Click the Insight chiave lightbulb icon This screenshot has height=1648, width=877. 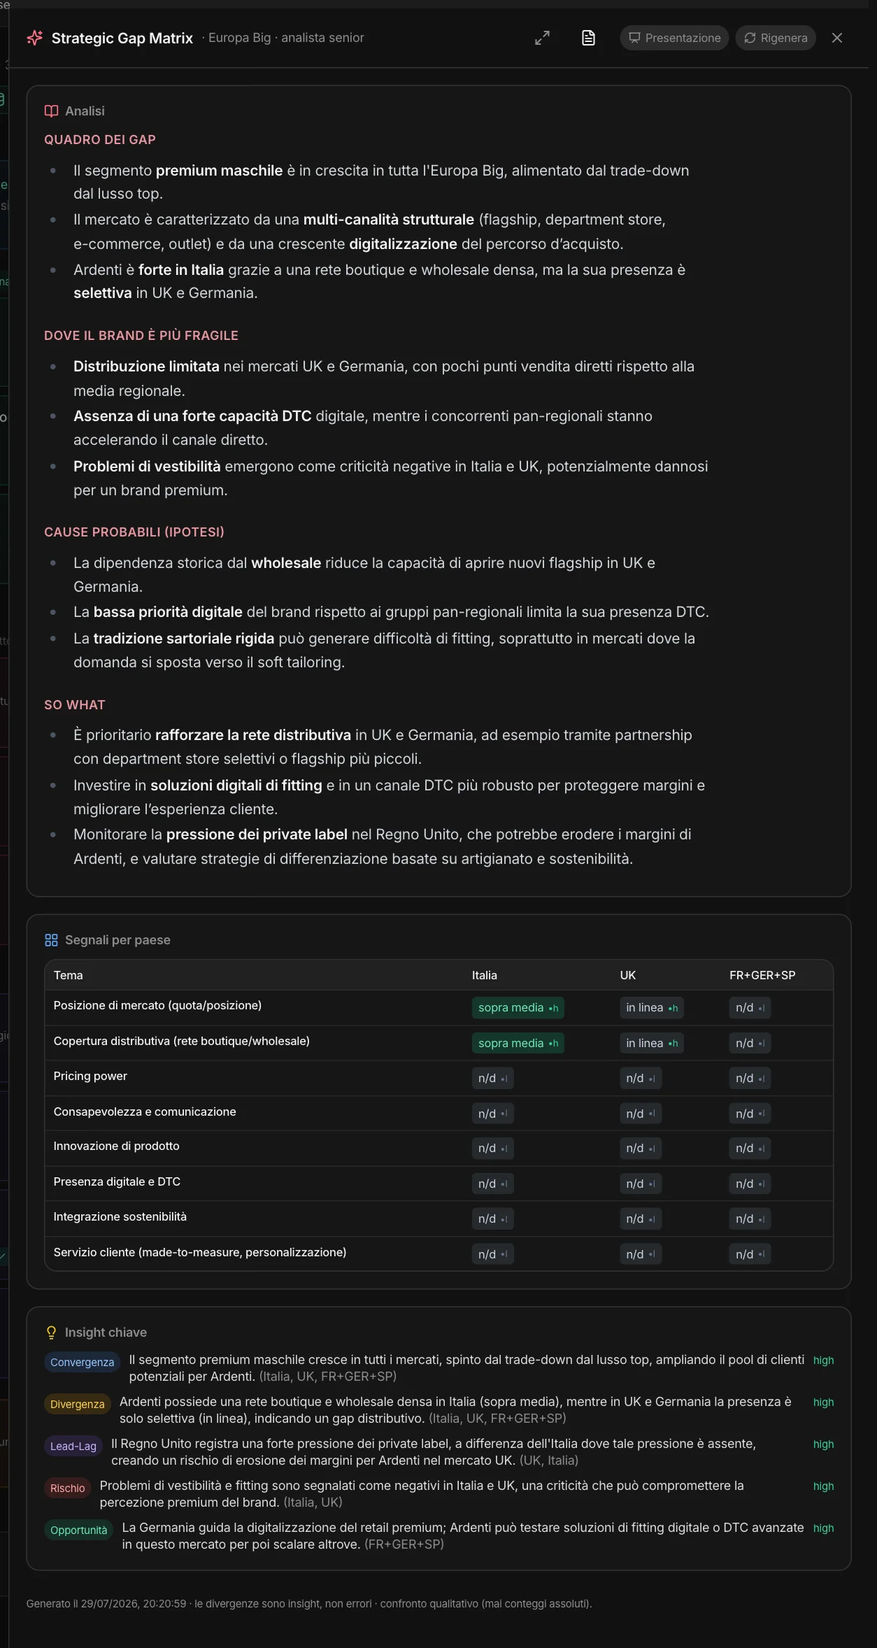tap(51, 1333)
